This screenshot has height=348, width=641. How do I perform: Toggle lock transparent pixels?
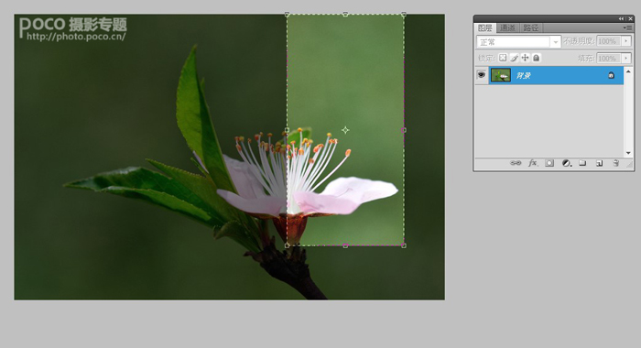[x=503, y=58]
